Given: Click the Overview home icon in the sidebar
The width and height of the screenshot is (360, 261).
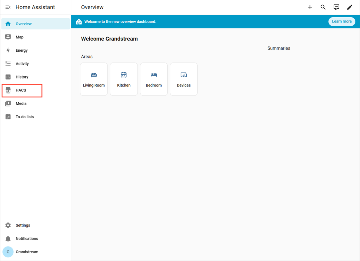Looking at the screenshot, I should pos(8,24).
